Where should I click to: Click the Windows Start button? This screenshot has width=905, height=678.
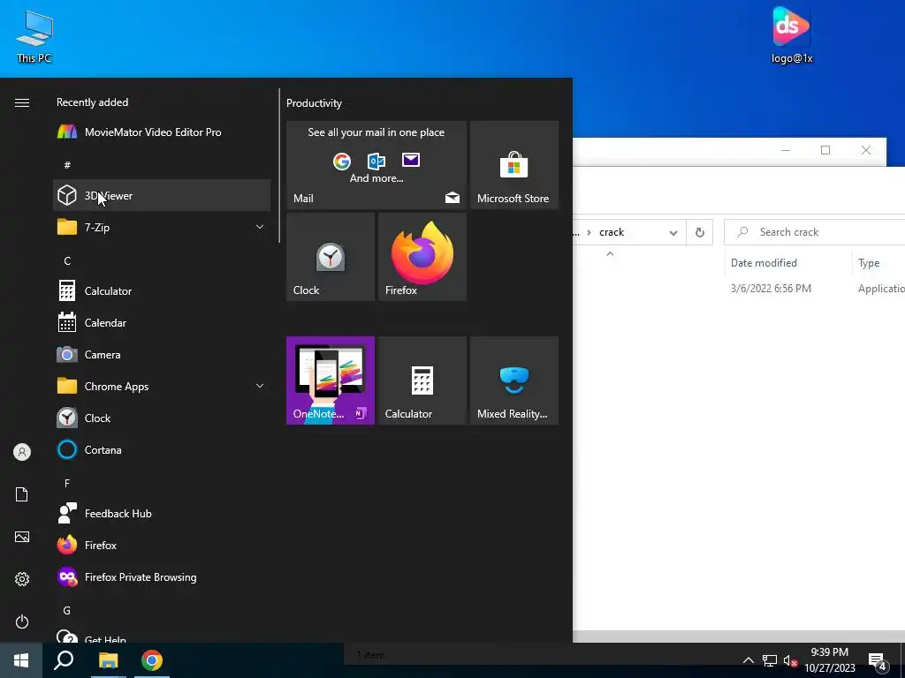pos(21,660)
